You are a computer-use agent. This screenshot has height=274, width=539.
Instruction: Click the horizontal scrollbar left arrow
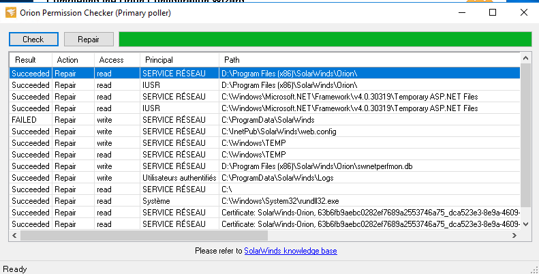tap(14, 236)
